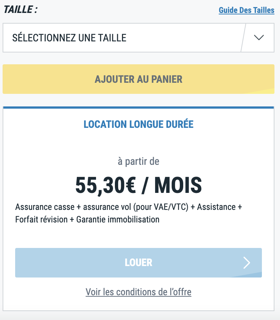Open Voir les conditions de l'offre
The image size is (280, 320).
coord(139,292)
